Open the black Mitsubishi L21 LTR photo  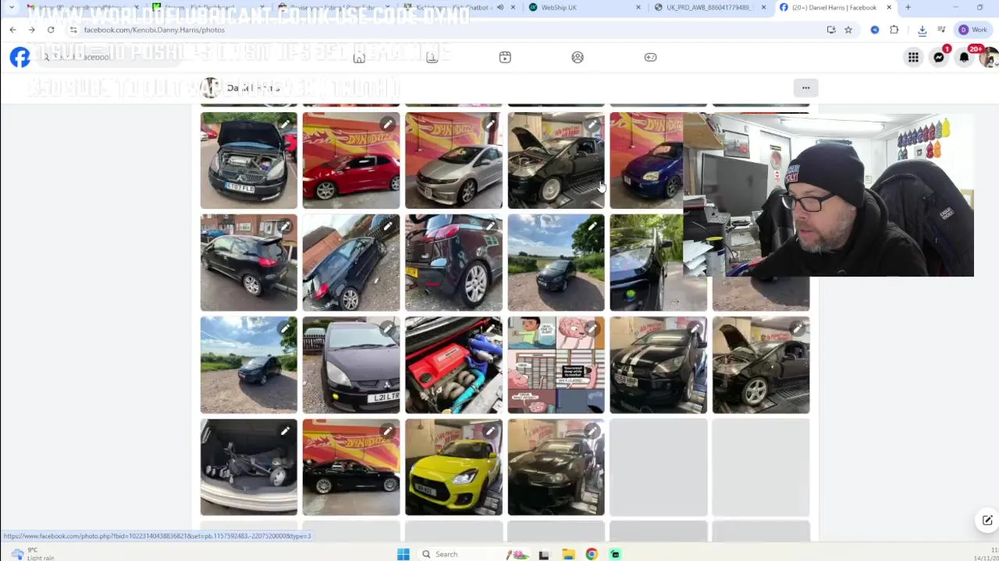[x=351, y=365]
